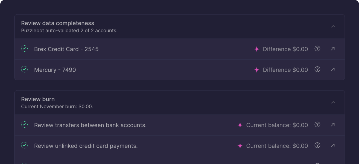Image resolution: width=359 pixels, height=164 pixels.
Task: Click sparkle icon beside Mercury Difference
Action: point(256,70)
